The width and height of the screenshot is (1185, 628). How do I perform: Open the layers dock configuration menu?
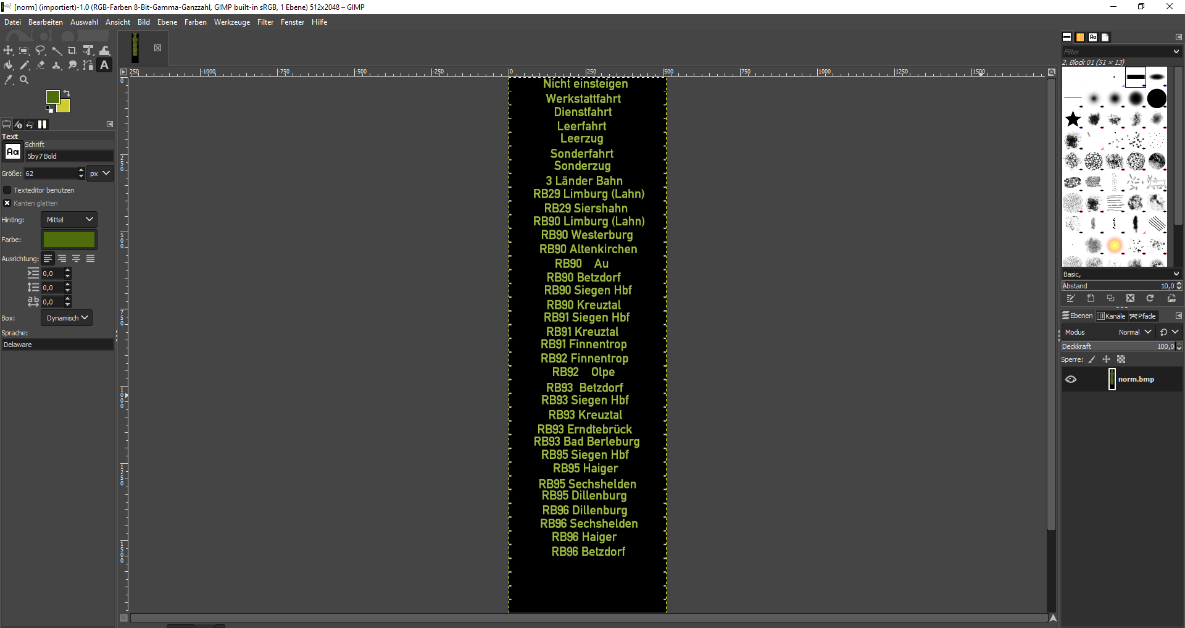pos(1178,316)
